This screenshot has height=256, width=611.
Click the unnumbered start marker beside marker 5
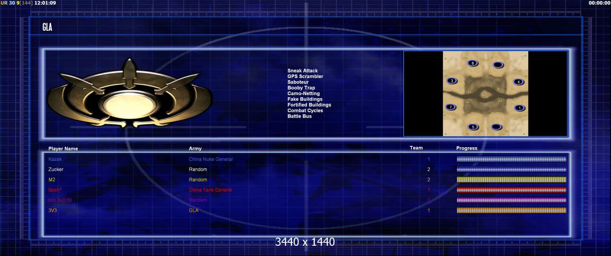coord(496,127)
